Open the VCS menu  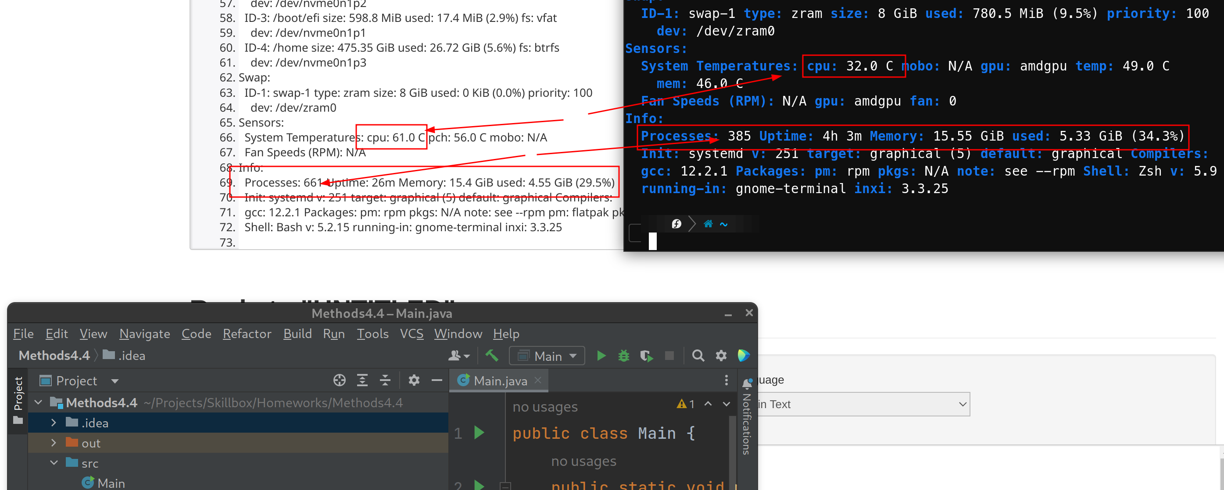[411, 334]
